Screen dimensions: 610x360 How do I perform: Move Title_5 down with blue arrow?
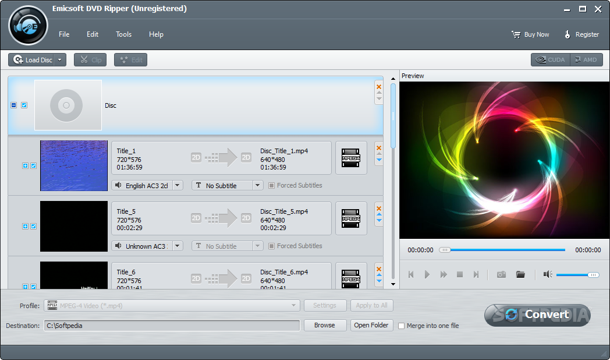point(379,221)
